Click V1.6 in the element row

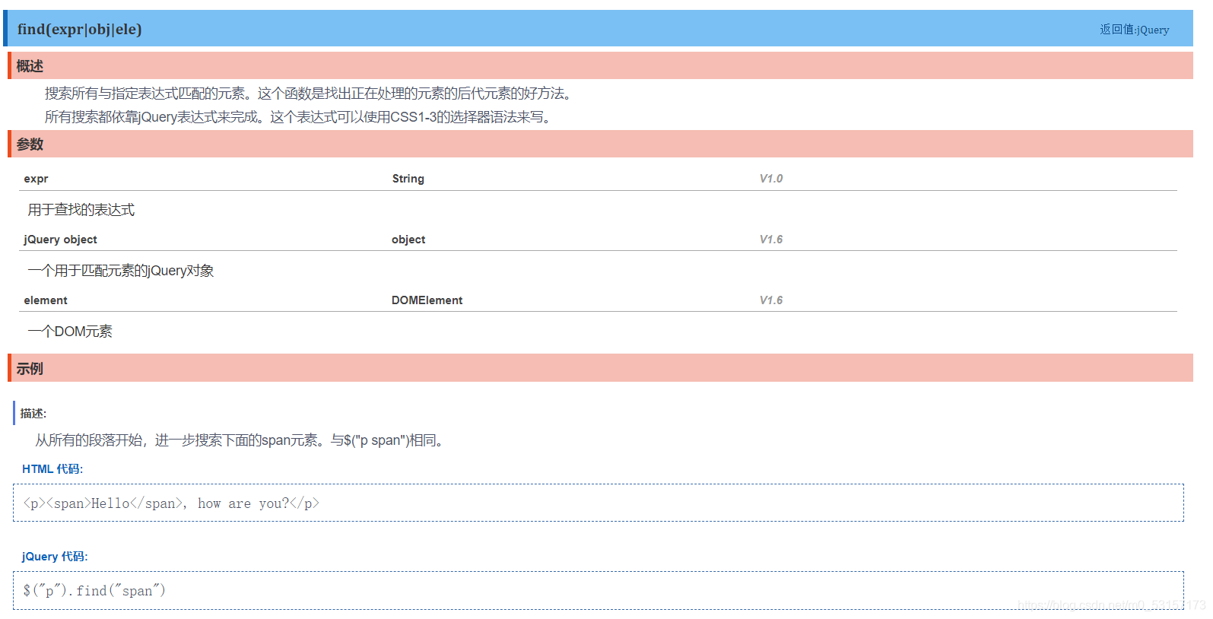coord(771,300)
